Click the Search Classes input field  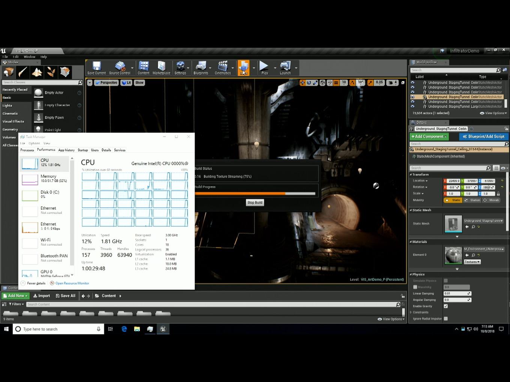pyautogui.click(x=42, y=82)
